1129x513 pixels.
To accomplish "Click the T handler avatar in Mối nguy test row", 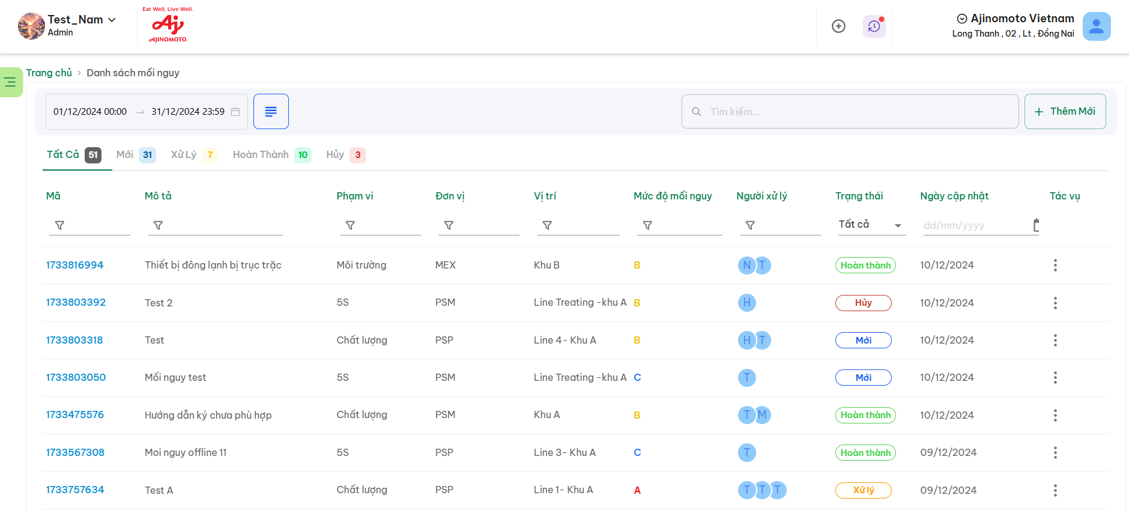I will pyautogui.click(x=746, y=377).
